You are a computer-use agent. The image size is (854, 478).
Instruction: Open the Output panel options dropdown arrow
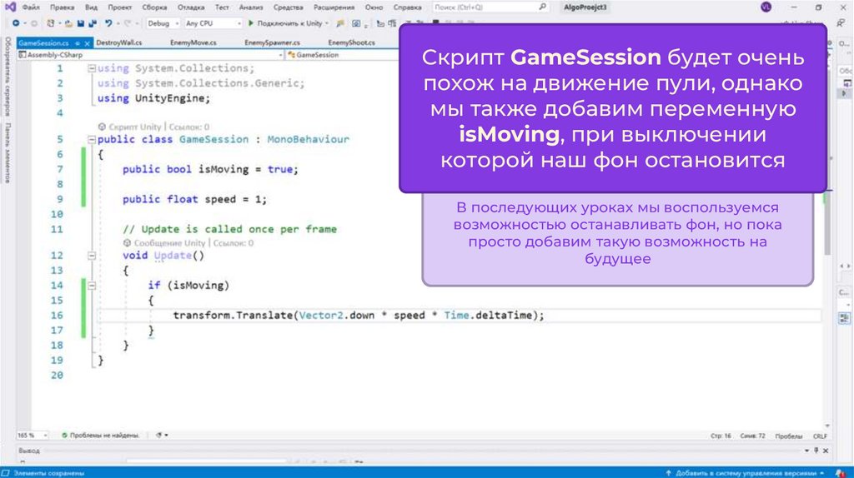(806, 451)
